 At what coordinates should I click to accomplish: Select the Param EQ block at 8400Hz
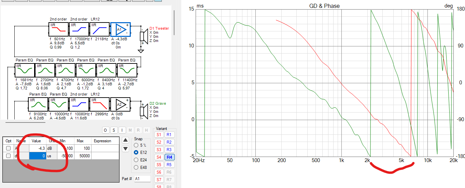(107, 71)
